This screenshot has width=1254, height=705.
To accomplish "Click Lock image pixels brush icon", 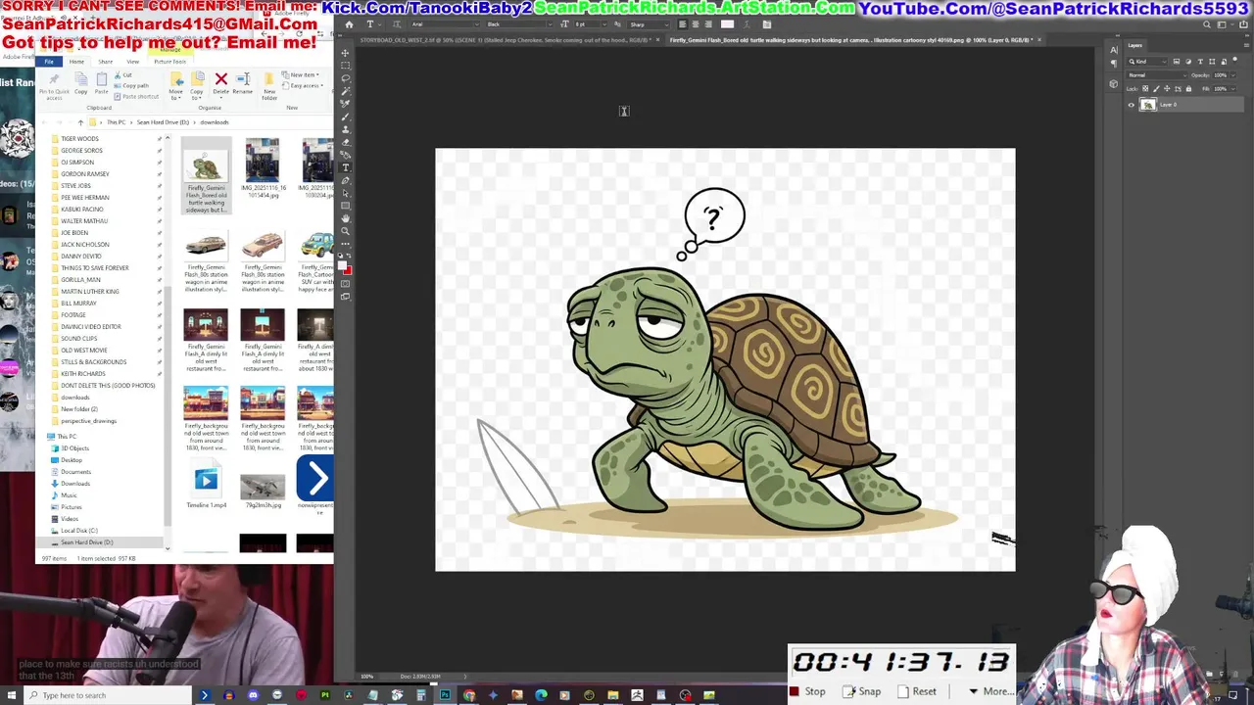I will [x=1156, y=88].
